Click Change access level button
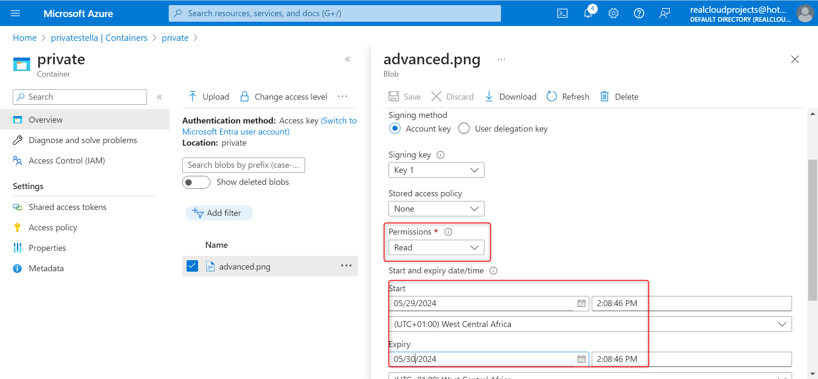818x379 pixels. click(x=284, y=97)
